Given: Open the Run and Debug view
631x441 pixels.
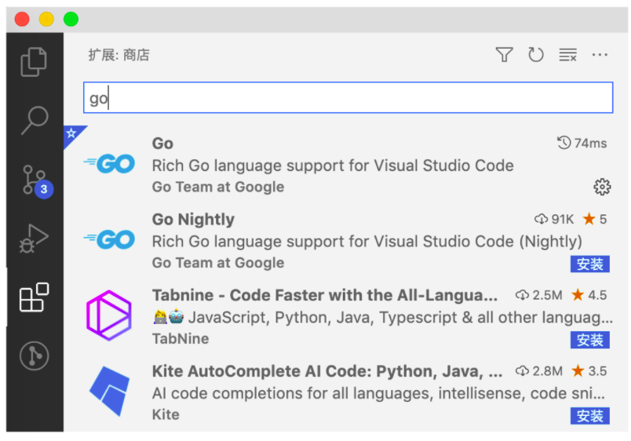Looking at the screenshot, I should click(34, 238).
